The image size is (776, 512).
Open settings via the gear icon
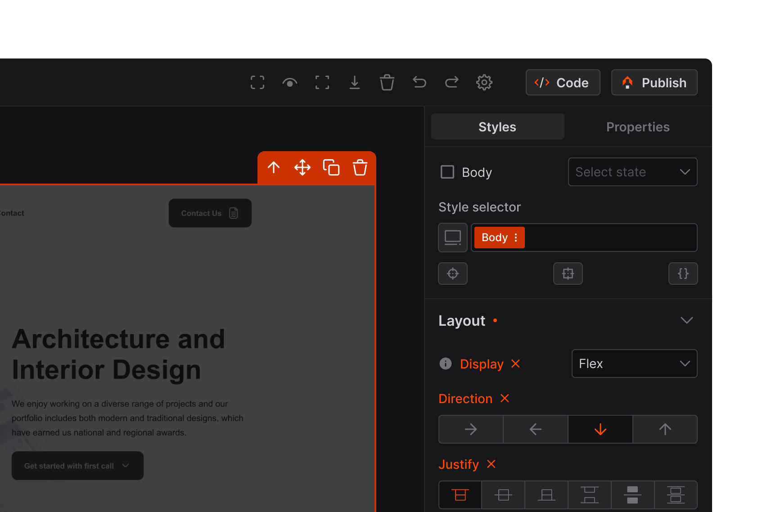484,83
